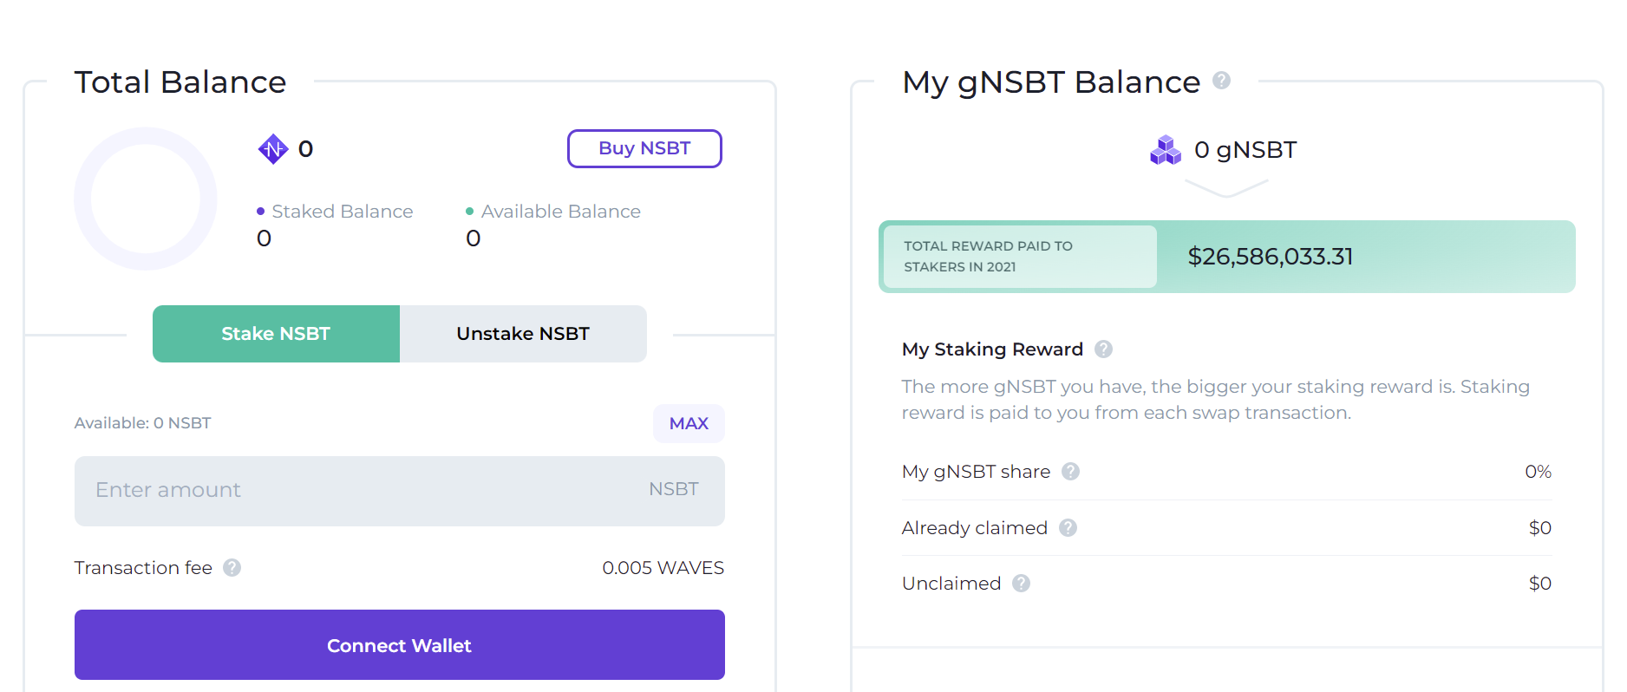Switch to the Stake NSBT tab
Image resolution: width=1627 pixels, height=692 pixels.
click(276, 334)
